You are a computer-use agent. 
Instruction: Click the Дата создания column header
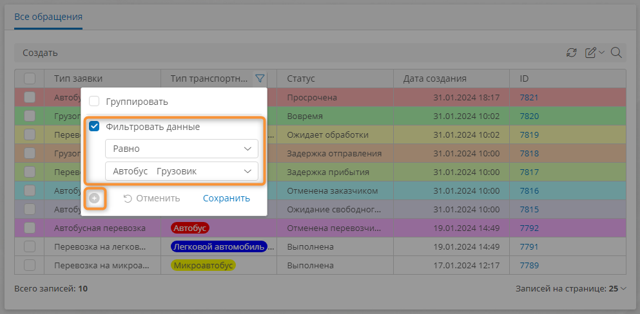tap(451, 78)
